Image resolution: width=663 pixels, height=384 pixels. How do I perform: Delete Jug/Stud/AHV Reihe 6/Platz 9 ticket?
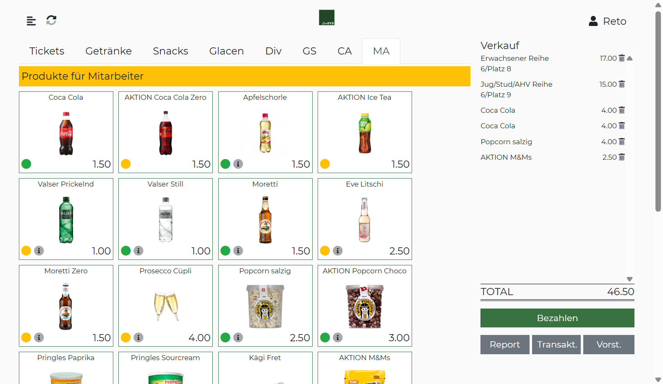coord(622,84)
